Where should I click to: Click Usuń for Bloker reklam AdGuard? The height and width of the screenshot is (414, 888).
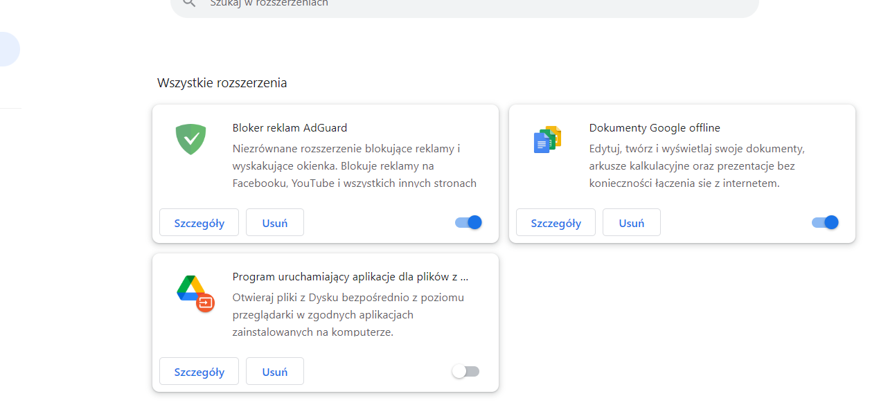coord(274,222)
